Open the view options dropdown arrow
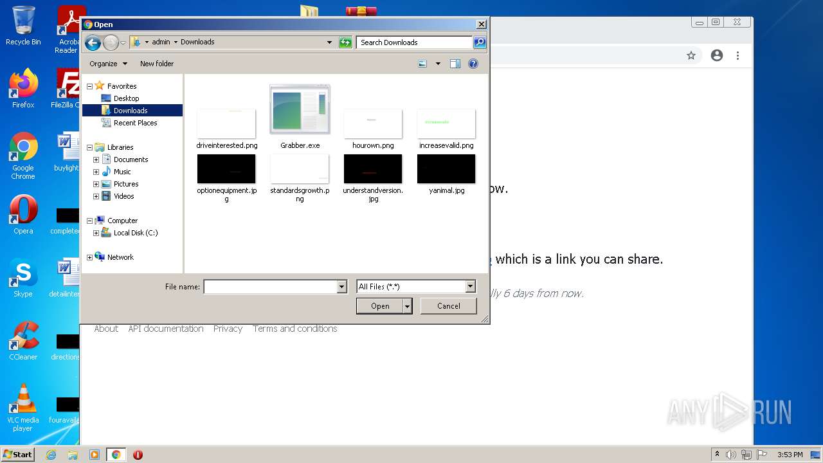Viewport: 823px width, 463px height. pyautogui.click(x=438, y=64)
